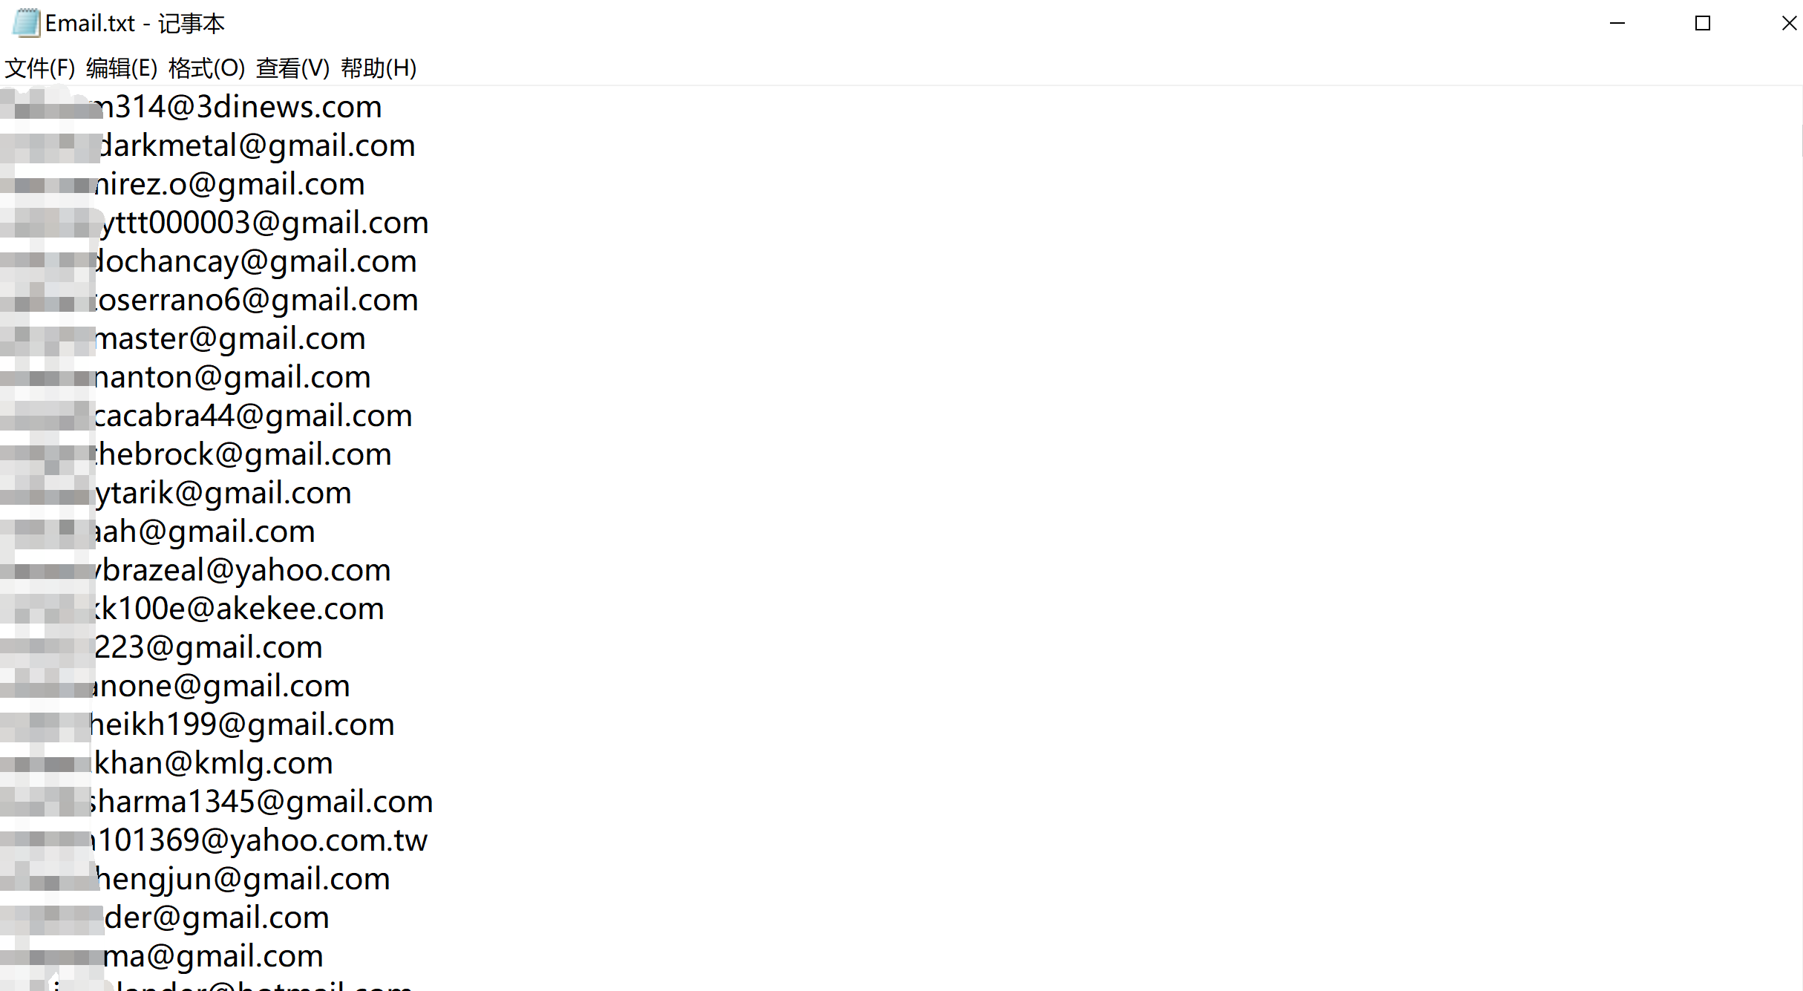The image size is (1803, 991).
Task: Maximize the Notepad window
Action: pos(1703,23)
